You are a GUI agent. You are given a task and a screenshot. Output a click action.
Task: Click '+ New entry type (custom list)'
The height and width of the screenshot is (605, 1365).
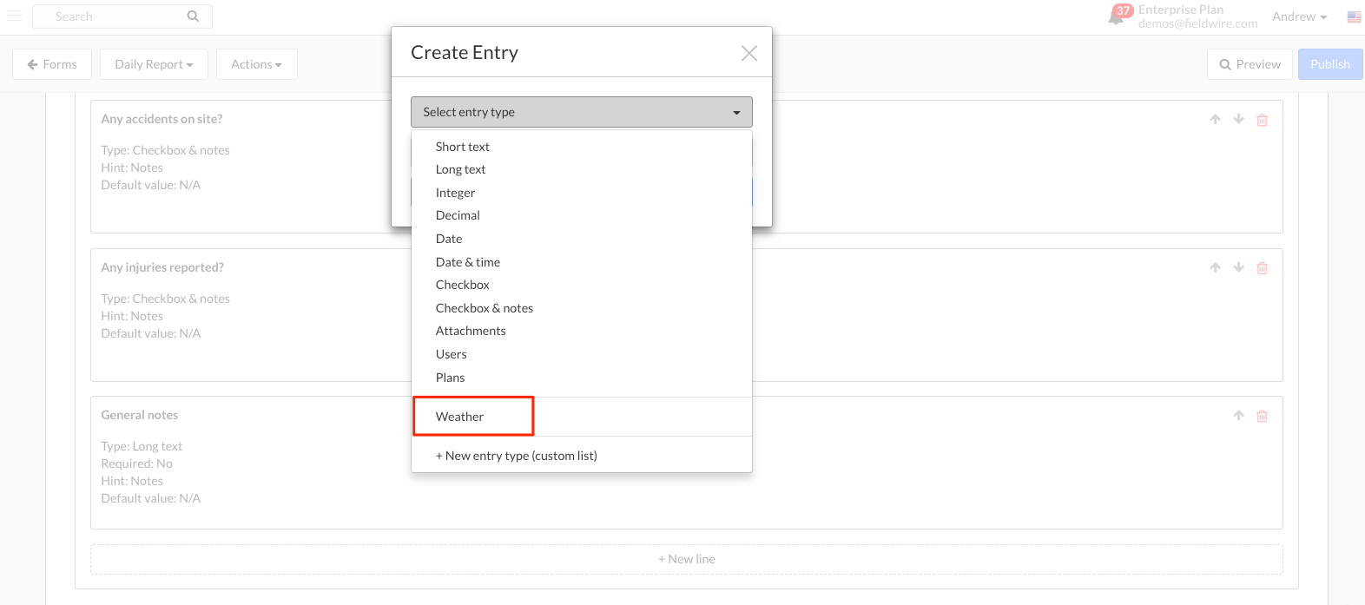click(x=517, y=456)
